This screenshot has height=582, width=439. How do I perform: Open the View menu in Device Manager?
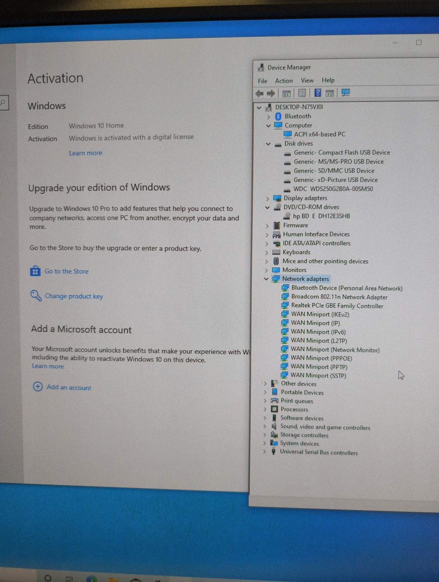click(x=307, y=80)
